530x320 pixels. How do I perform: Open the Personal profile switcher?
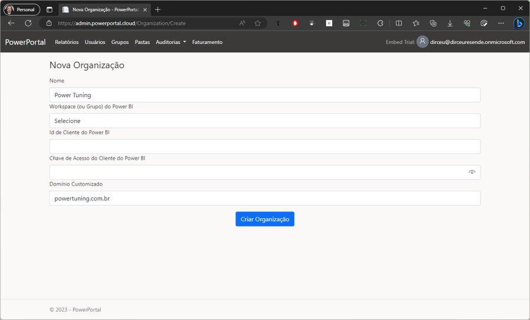[x=22, y=9]
